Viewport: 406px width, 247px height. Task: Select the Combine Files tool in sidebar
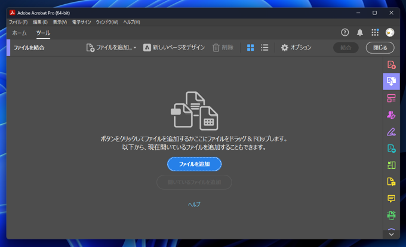tap(391, 82)
